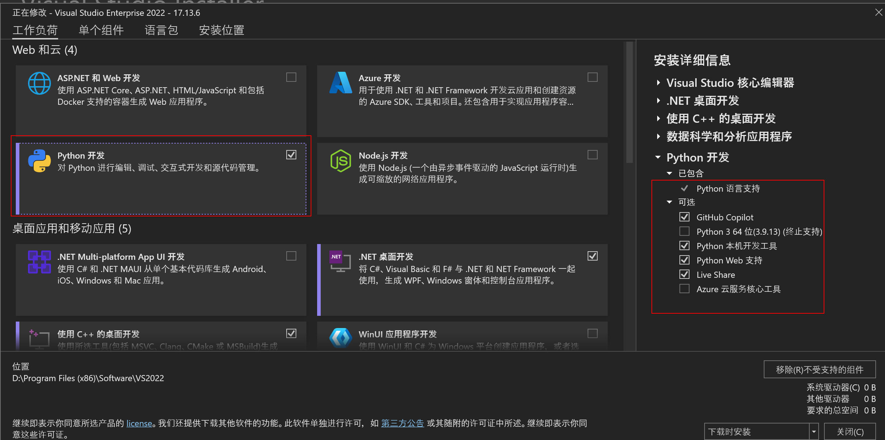Viewport: 885px width, 440px height.
Task: Uncheck the GitHub Copilot optional component
Action: point(684,217)
